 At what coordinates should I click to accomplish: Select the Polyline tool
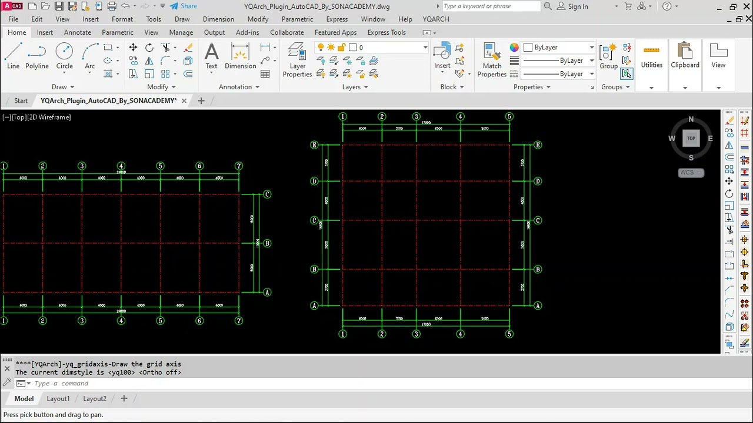36,56
